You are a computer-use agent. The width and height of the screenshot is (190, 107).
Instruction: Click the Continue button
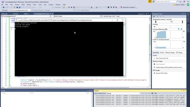pyautogui.click(x=57, y=7)
